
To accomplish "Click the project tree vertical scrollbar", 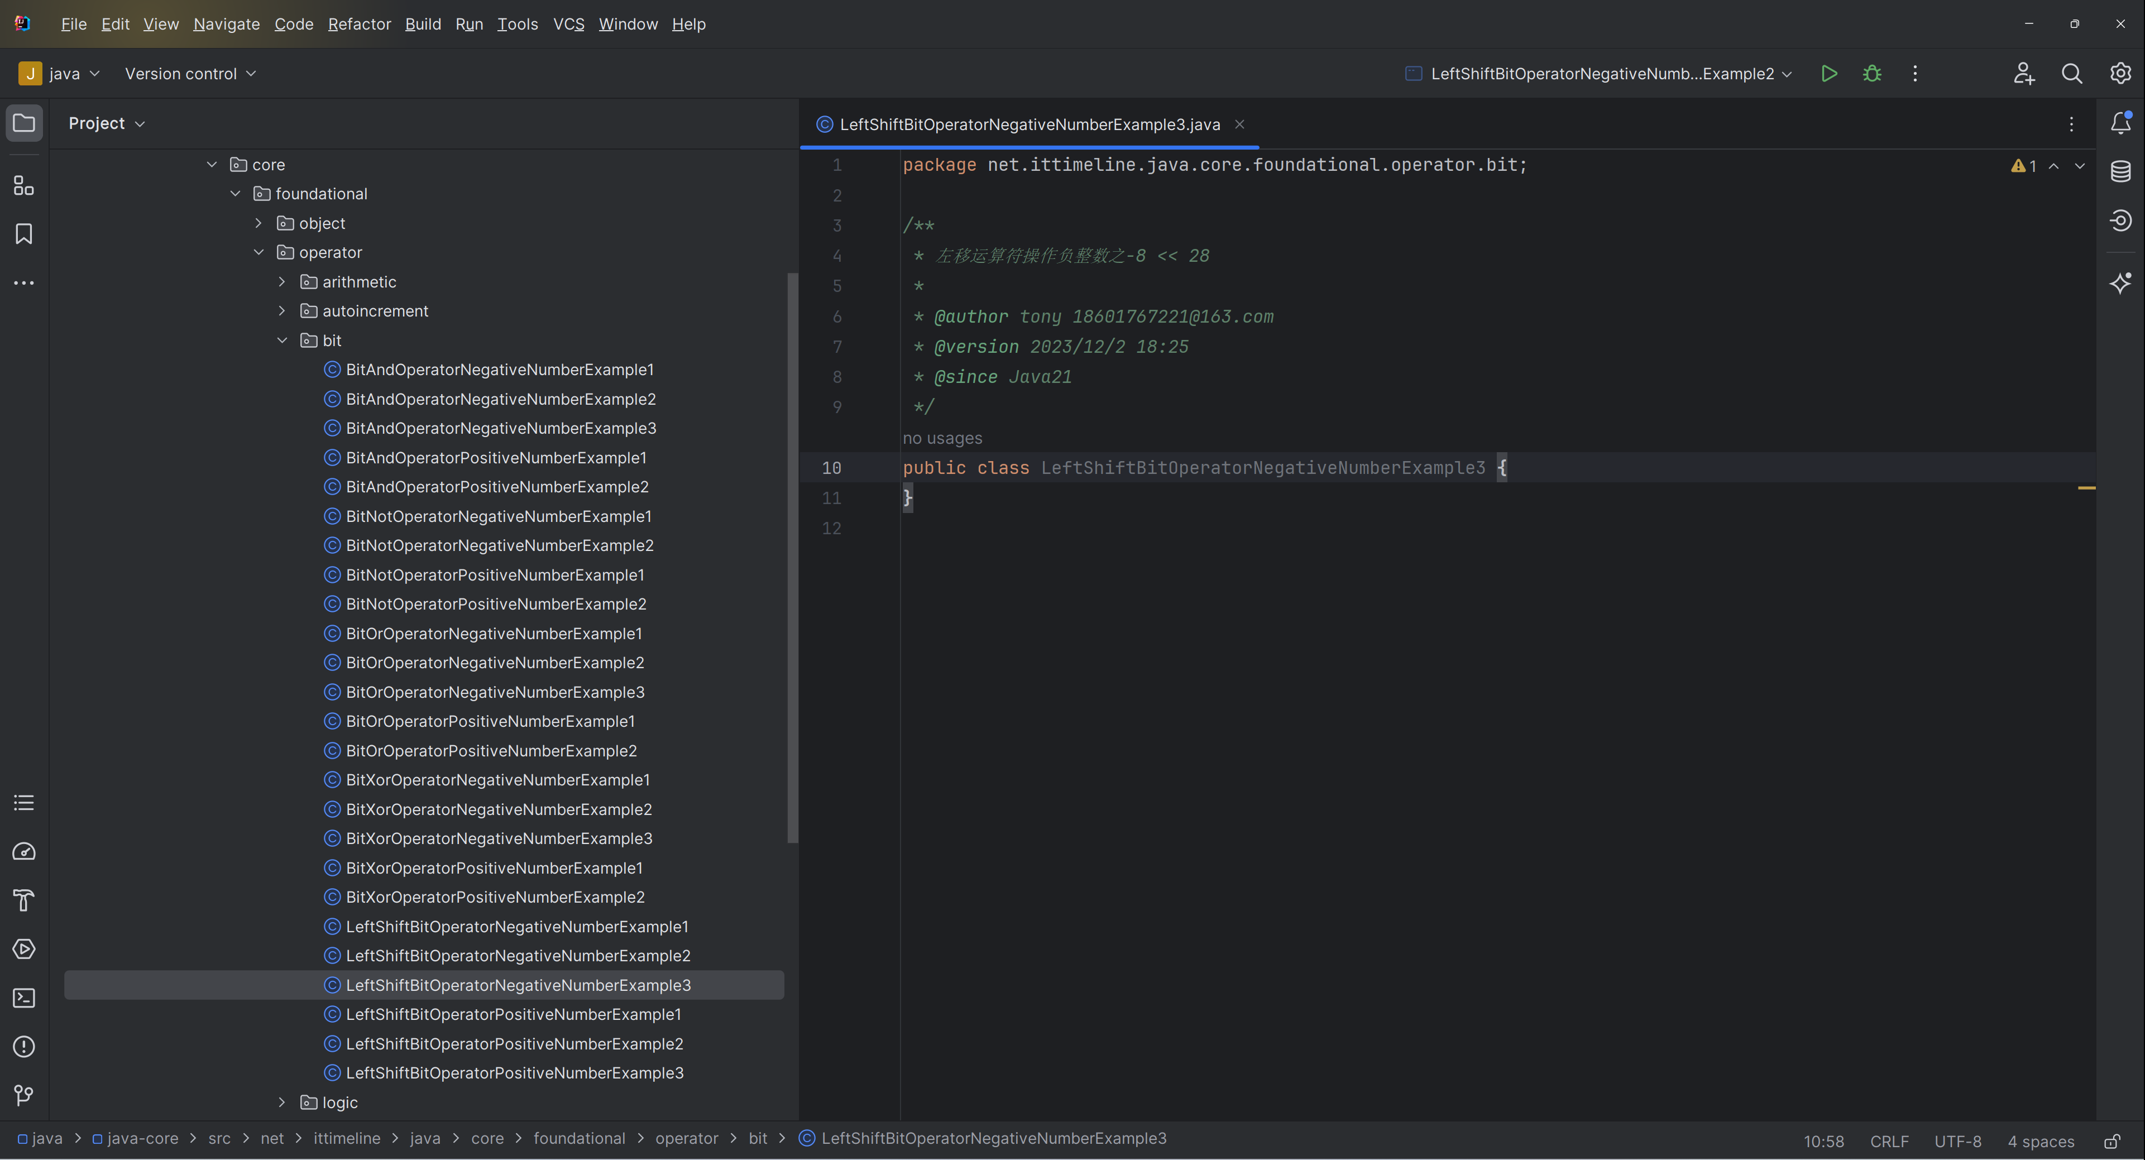I will (793, 558).
